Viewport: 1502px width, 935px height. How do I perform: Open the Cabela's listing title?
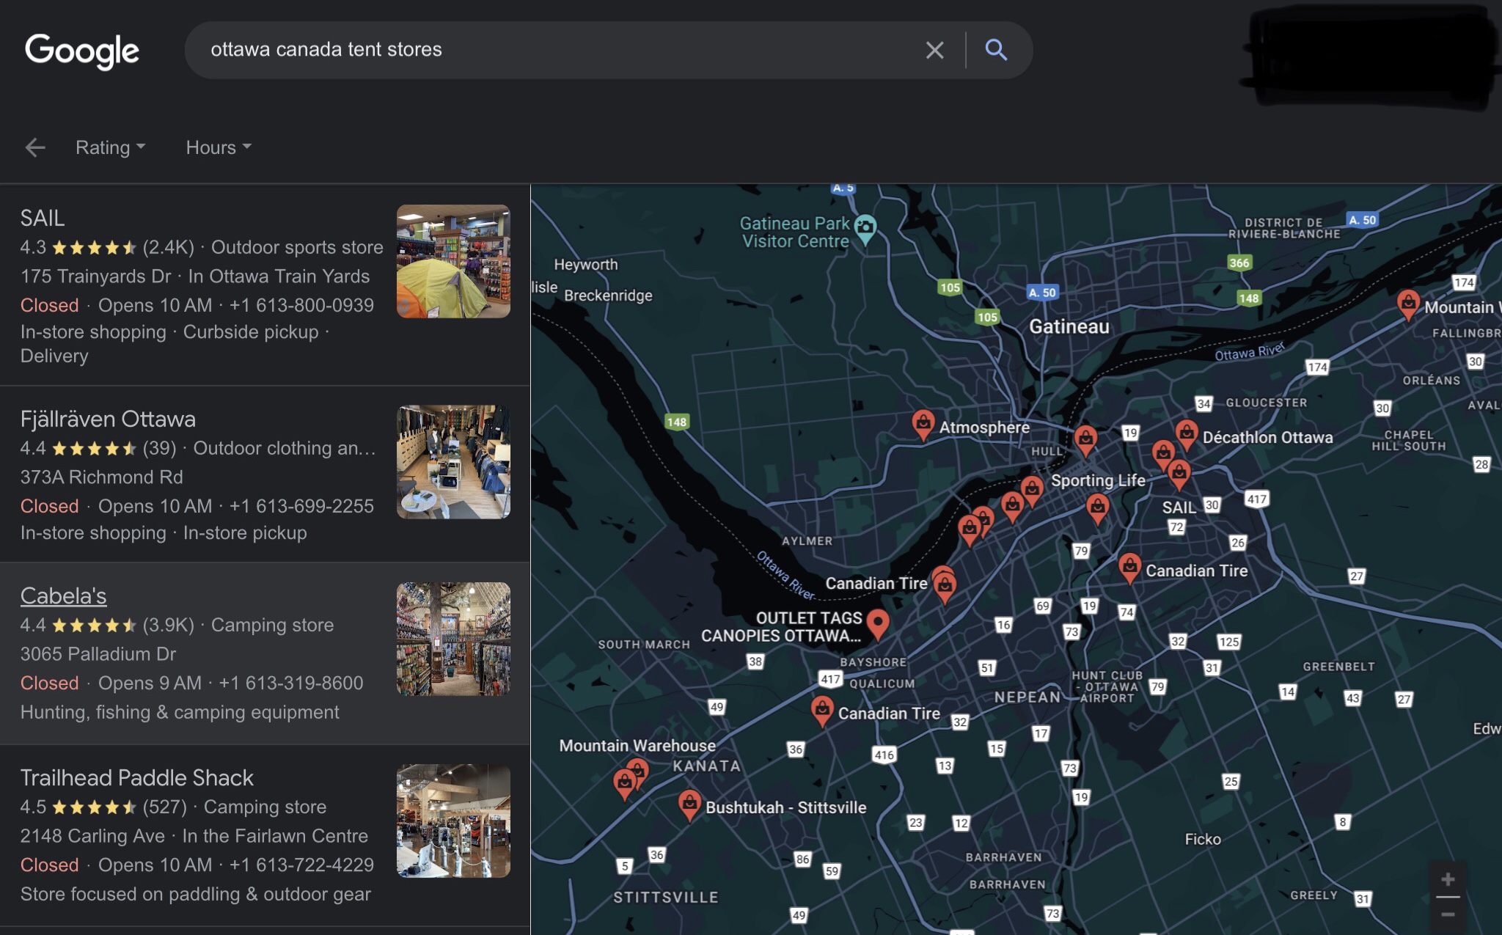pos(63,595)
